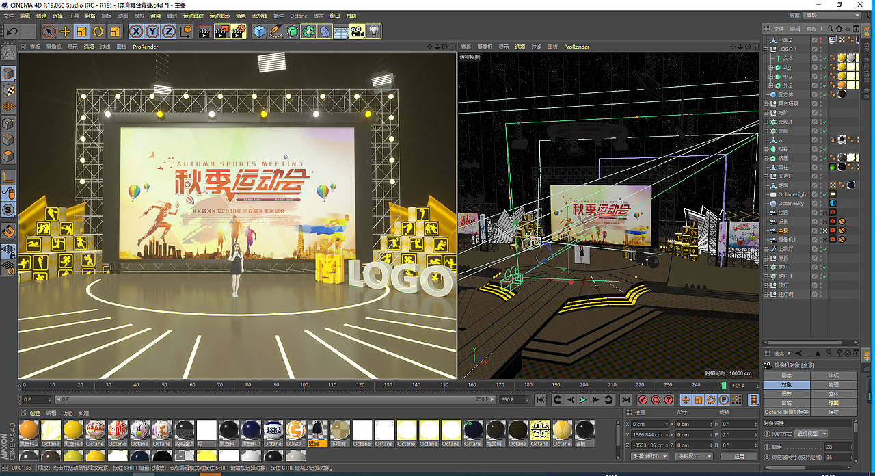Go to start of timeline
This screenshot has width=875, height=476.
tap(540, 399)
